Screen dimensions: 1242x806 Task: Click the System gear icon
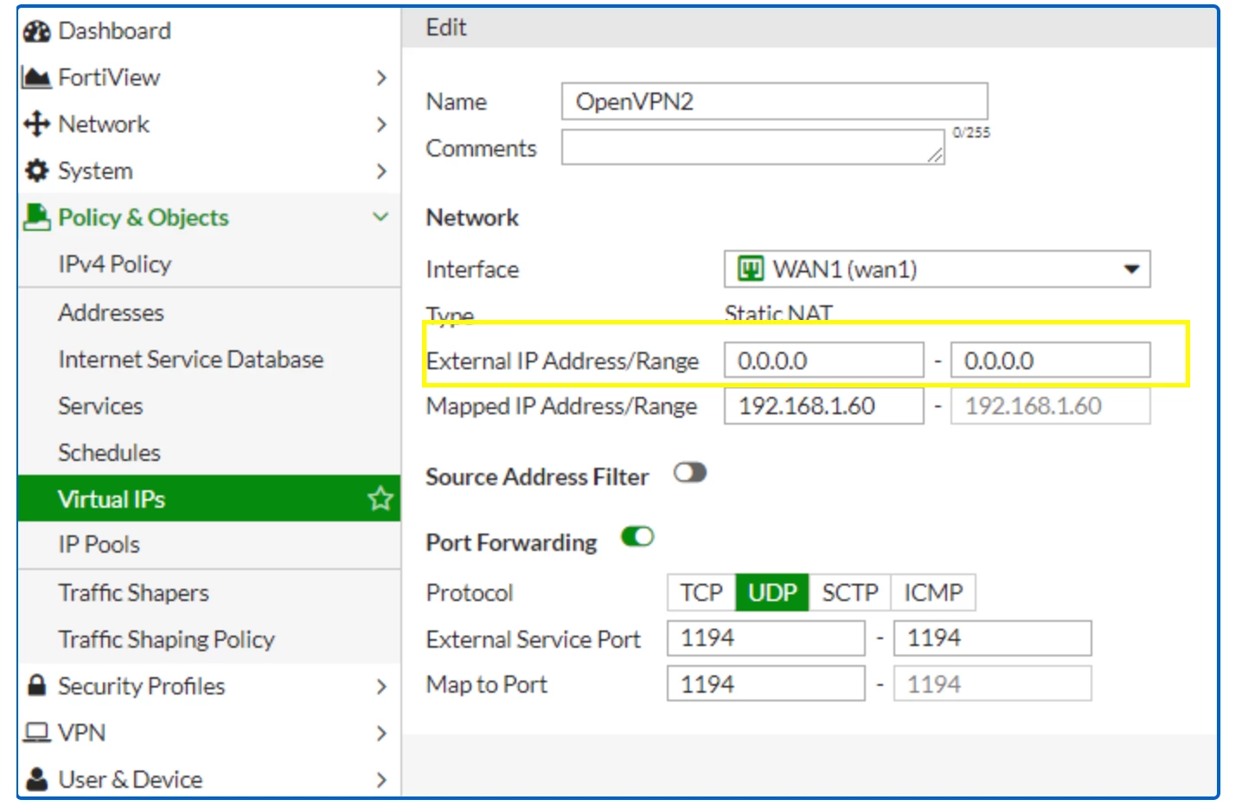[37, 171]
